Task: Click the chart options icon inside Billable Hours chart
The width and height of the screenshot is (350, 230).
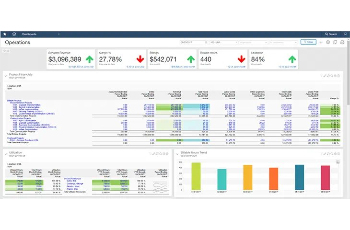Action: (338, 162)
